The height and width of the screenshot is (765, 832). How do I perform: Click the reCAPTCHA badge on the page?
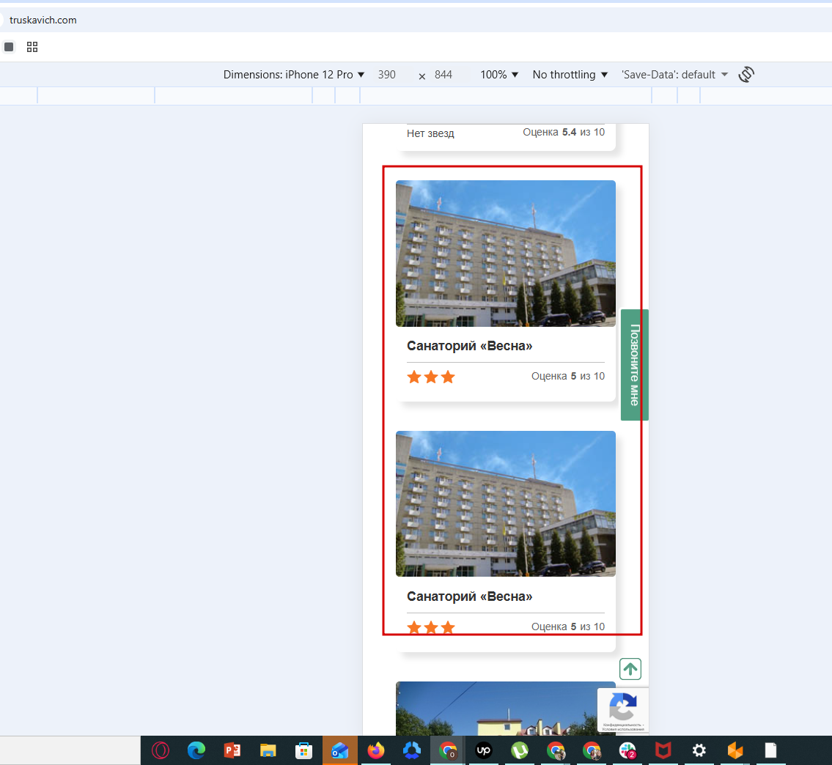[x=623, y=711]
